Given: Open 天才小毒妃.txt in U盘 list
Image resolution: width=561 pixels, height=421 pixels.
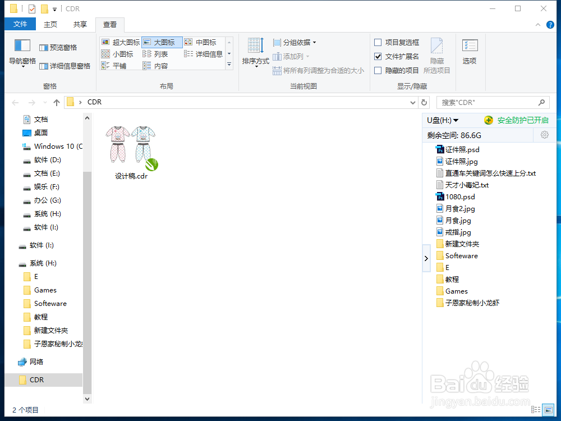Looking at the screenshot, I should click(x=462, y=185).
